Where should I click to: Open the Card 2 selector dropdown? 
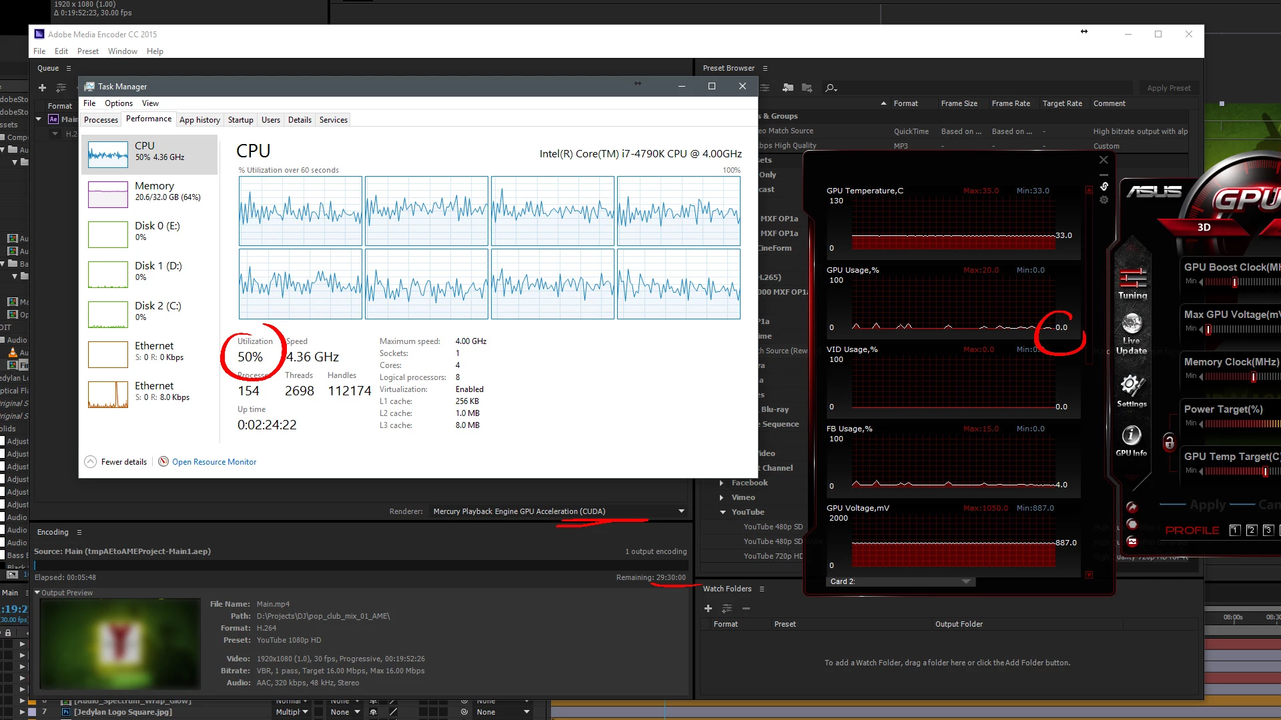coord(965,581)
